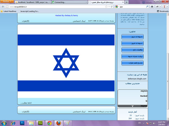The height and width of the screenshot is (126, 169).
Task: Open the Action Center flag icon
Action: [147, 123]
